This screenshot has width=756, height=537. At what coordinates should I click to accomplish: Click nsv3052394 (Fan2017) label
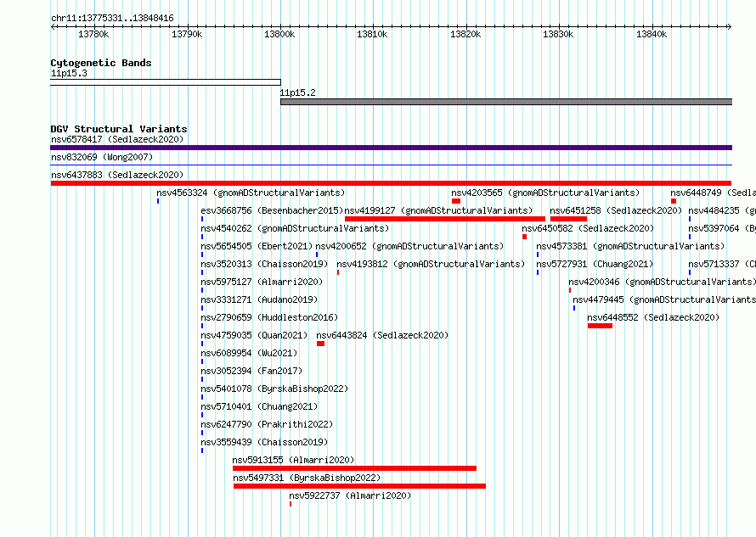coord(251,371)
